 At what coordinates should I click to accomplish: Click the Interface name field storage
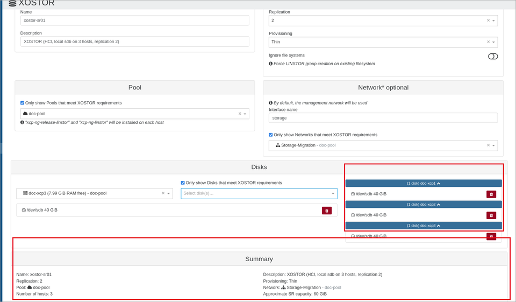(383, 118)
